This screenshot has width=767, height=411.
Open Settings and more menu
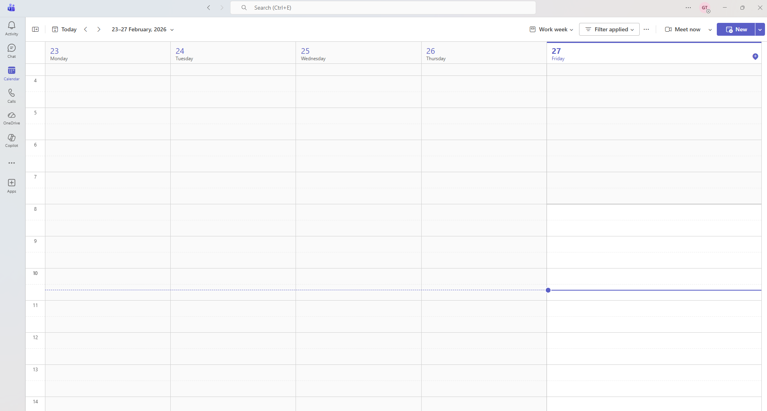pyautogui.click(x=688, y=7)
